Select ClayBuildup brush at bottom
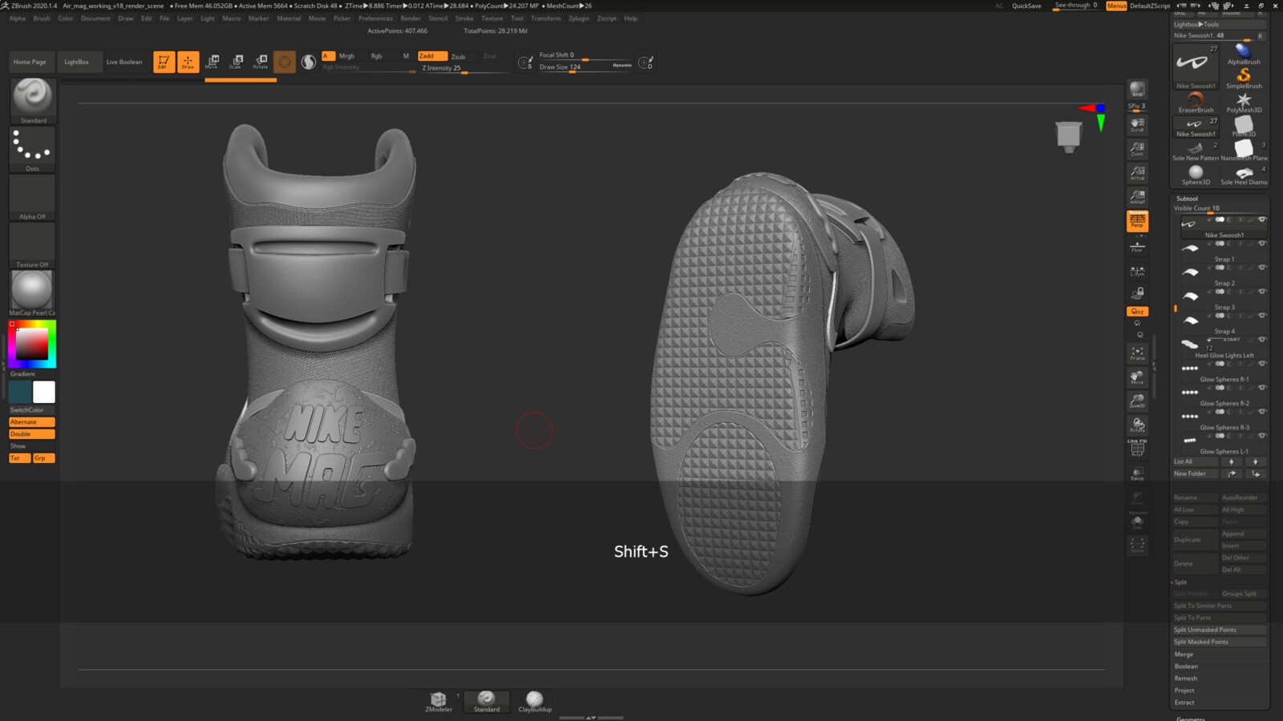This screenshot has width=1283, height=721. coord(535,702)
